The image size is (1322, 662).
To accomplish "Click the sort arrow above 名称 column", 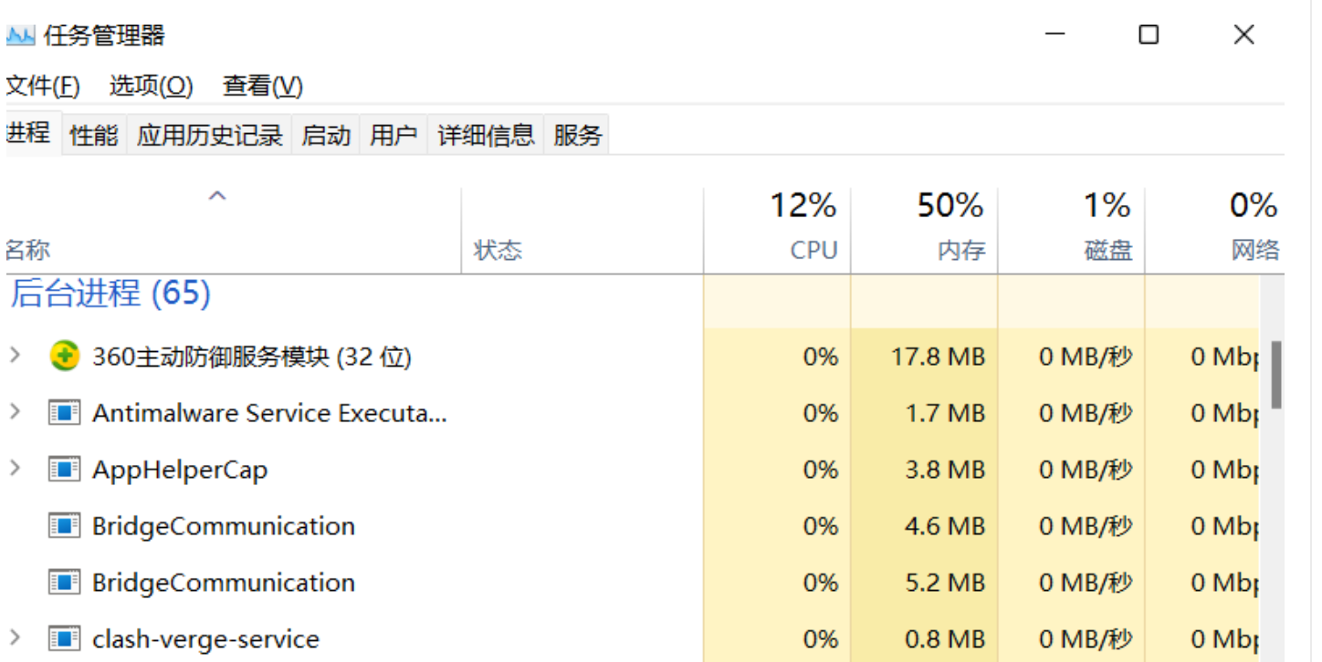I will pyautogui.click(x=217, y=195).
